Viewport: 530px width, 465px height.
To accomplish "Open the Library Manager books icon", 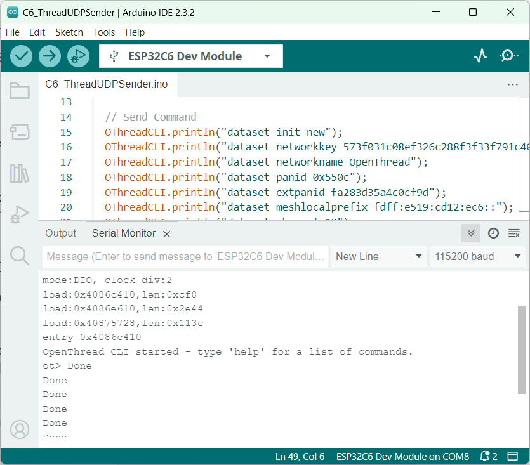I will pos(20,173).
